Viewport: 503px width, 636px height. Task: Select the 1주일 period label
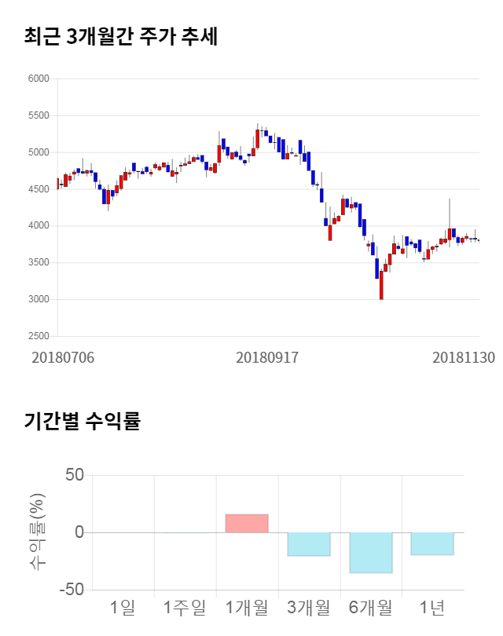point(185,606)
